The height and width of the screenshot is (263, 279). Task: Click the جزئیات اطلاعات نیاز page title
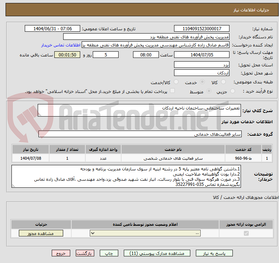tap(251, 10)
